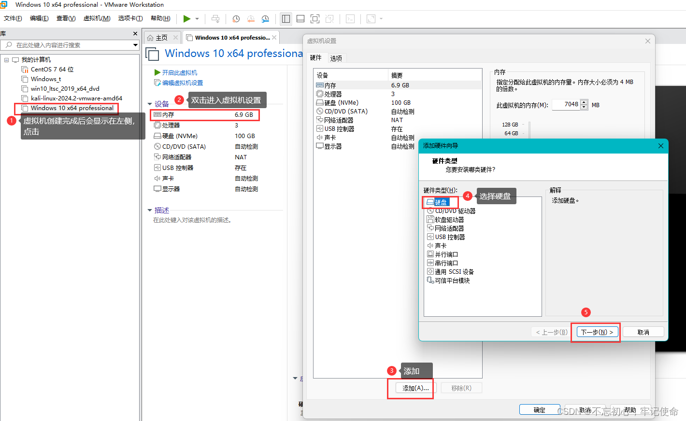This screenshot has height=421, width=686.
Task: Take a snapshot with the clock icon
Action: click(x=236, y=19)
